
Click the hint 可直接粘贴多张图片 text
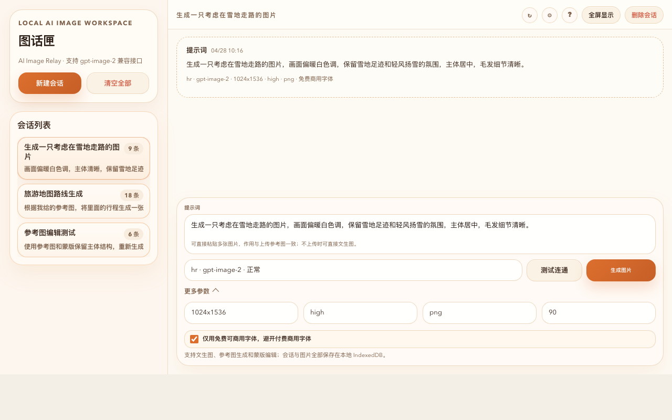(274, 244)
